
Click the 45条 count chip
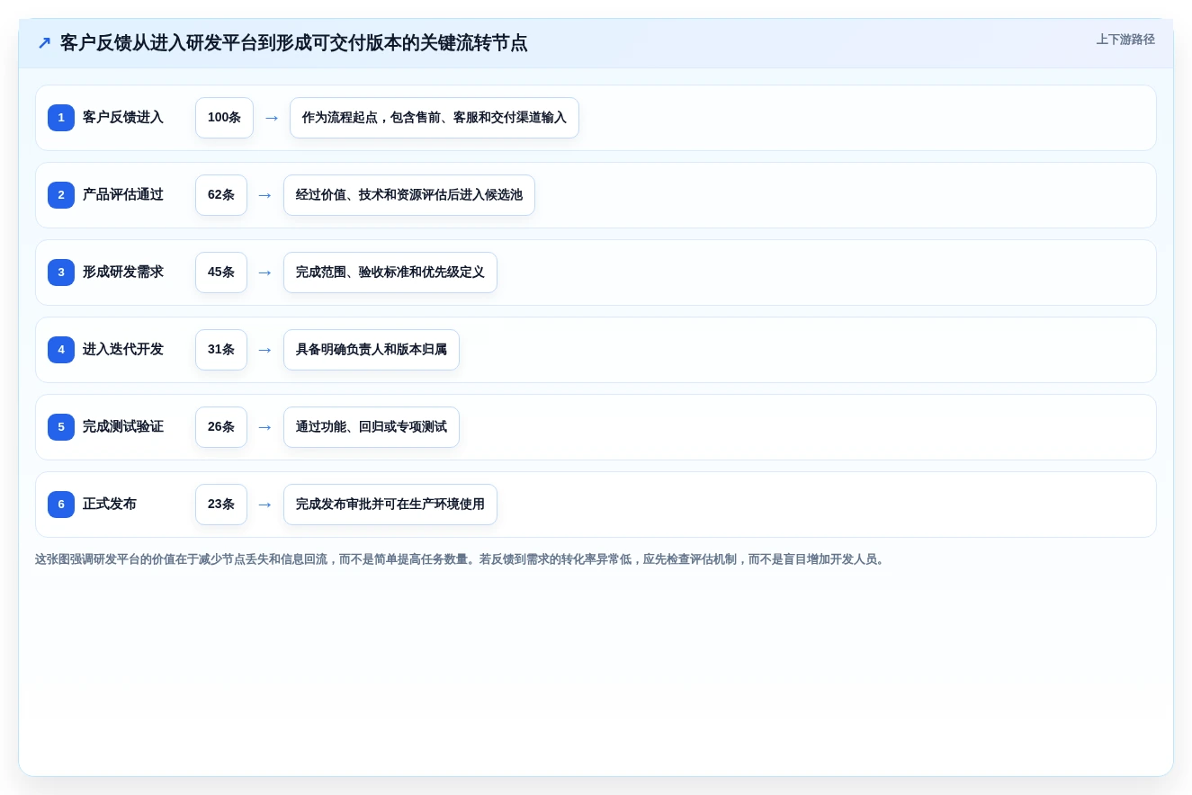pyautogui.click(x=221, y=272)
